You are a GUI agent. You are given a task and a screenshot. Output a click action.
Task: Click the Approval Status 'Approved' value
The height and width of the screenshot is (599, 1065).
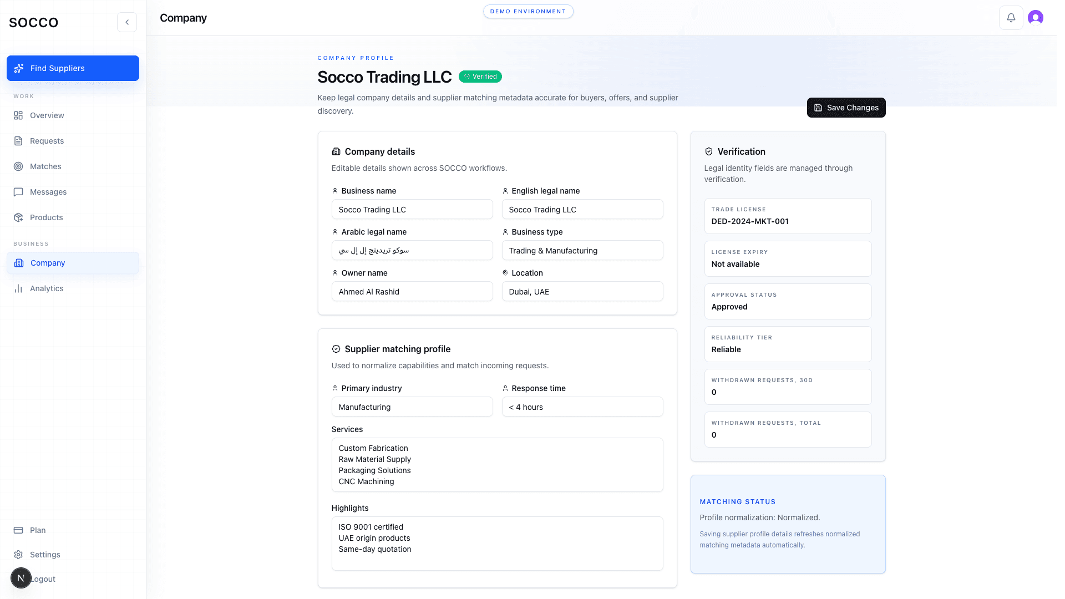click(x=729, y=307)
